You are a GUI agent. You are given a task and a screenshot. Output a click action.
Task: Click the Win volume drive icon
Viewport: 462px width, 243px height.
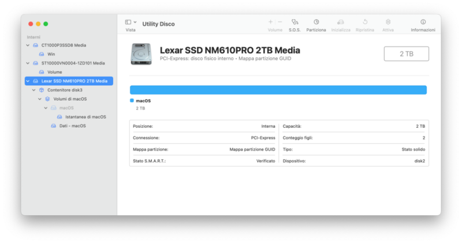click(x=42, y=54)
